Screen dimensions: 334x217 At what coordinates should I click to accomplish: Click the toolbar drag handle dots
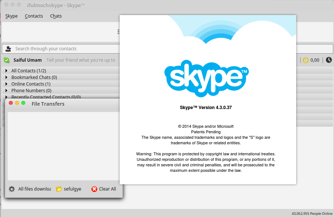pyautogui.click(x=119, y=32)
